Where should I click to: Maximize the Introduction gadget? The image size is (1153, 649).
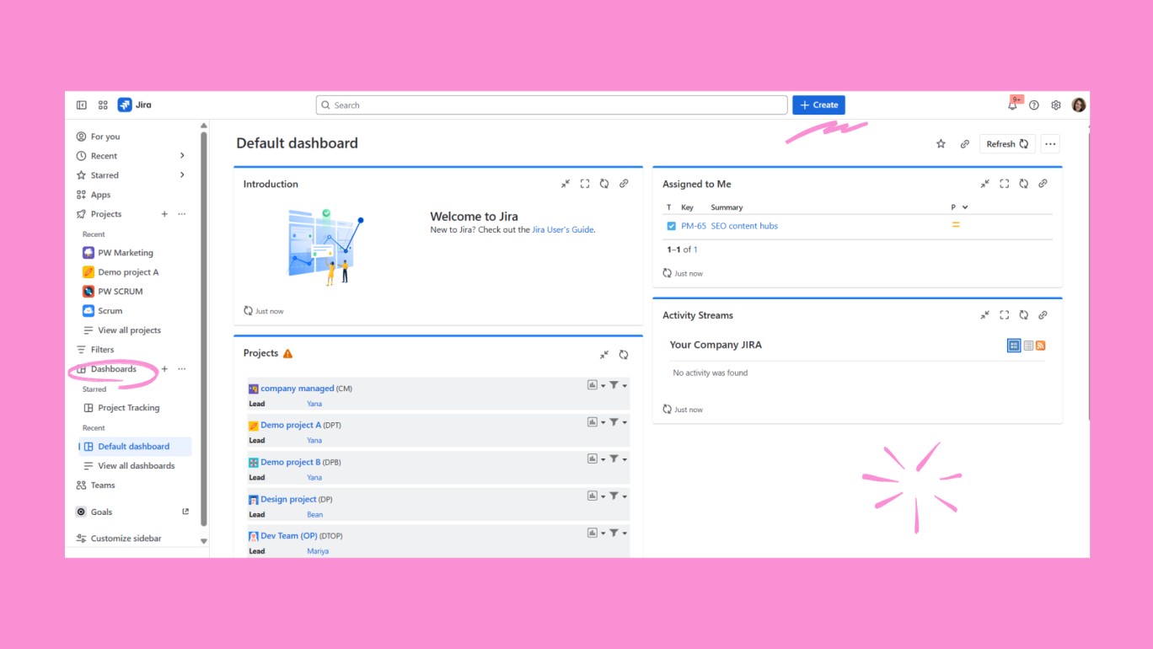(x=585, y=184)
